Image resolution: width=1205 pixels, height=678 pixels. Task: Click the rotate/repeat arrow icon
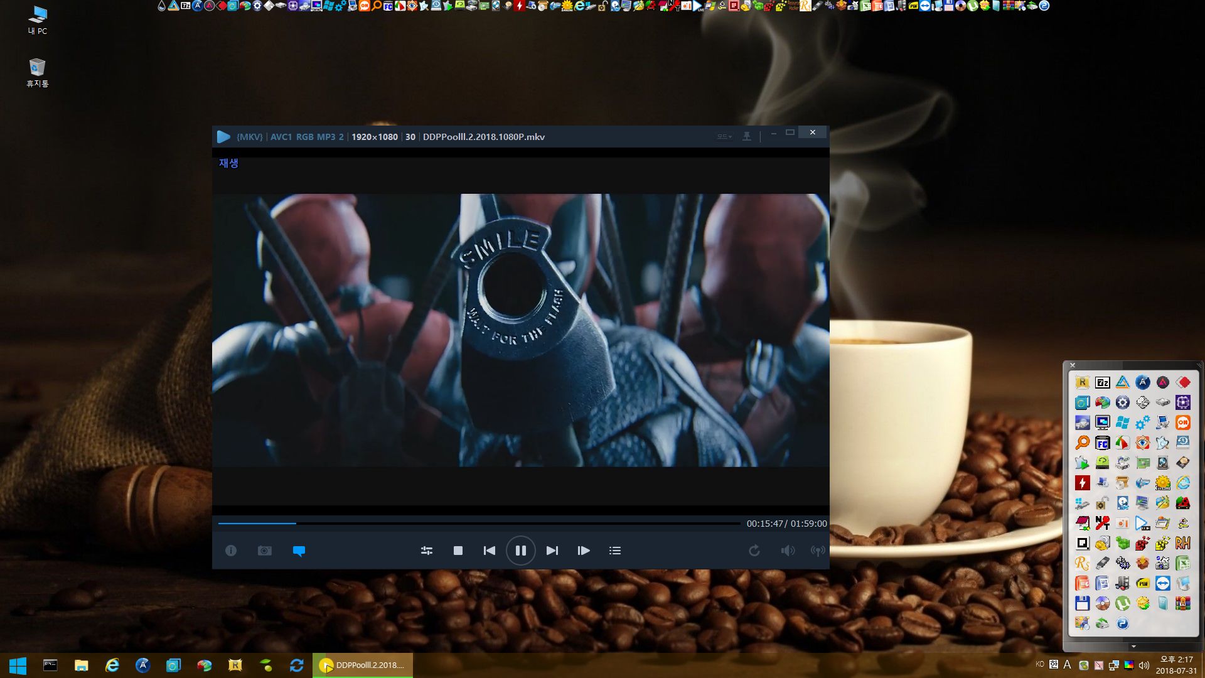[x=754, y=551]
